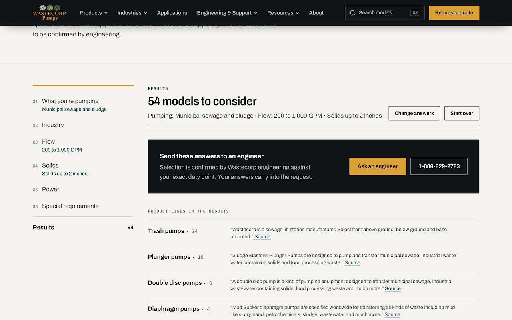Select the Trash pumps product line

click(x=166, y=231)
